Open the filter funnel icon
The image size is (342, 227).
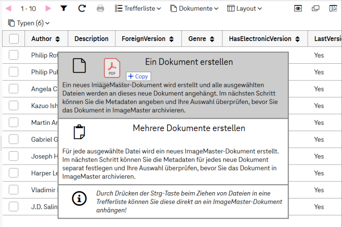click(x=64, y=8)
